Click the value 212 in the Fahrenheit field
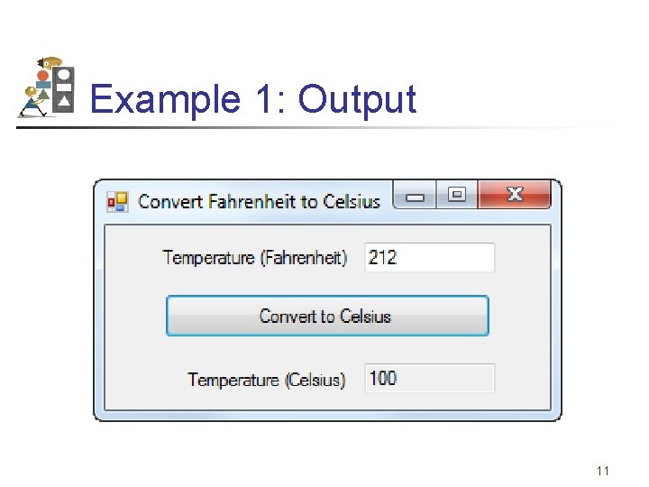The image size is (649, 487). (382, 257)
